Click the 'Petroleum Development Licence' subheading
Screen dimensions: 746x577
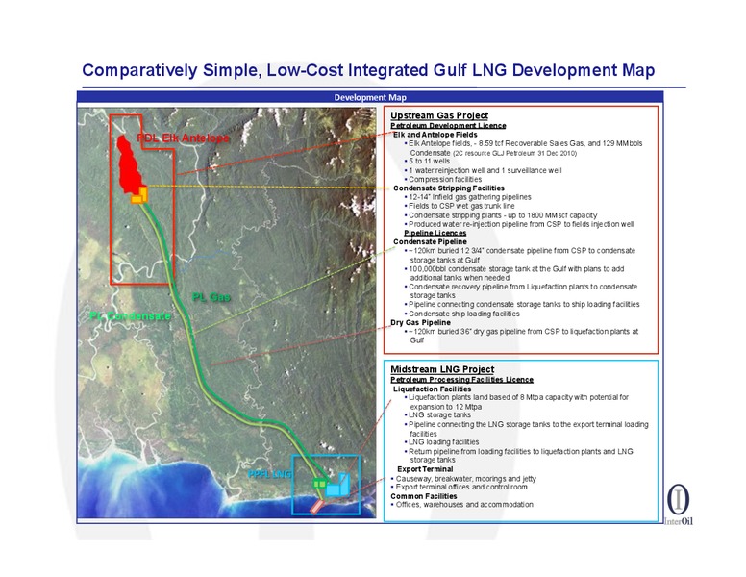(448, 126)
